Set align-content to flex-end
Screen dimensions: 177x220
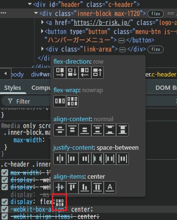pyautogui.click(x=85, y=130)
